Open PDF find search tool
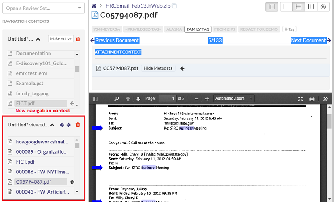 (x=117, y=98)
